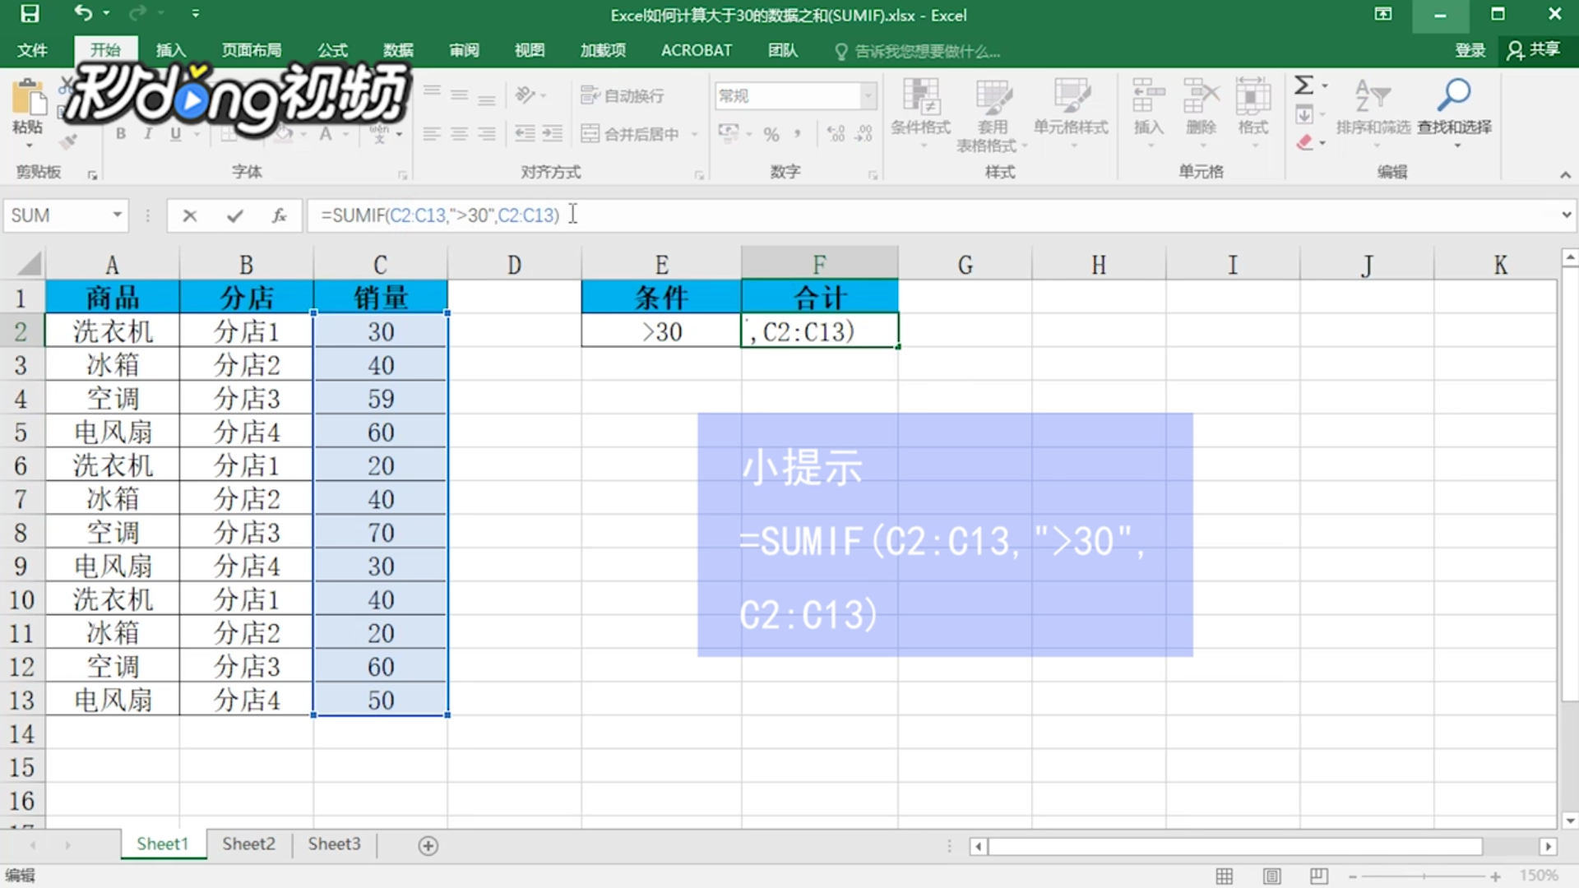Toggle Wrap Text option
This screenshot has height=888, width=1579.
623,95
